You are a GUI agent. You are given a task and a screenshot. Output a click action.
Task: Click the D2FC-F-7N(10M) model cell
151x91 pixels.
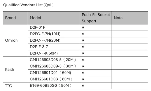click(x=54, y=34)
